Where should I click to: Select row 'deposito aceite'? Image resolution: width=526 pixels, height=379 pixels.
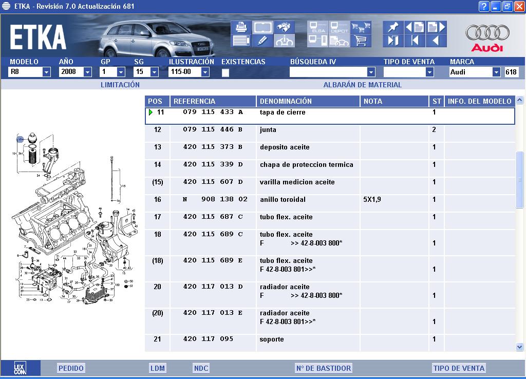click(x=330, y=151)
